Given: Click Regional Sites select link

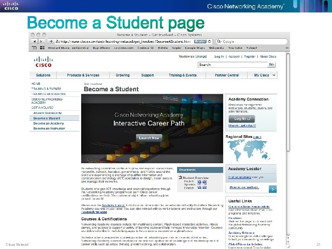Looking at the screenshot, I should point(257,137).
